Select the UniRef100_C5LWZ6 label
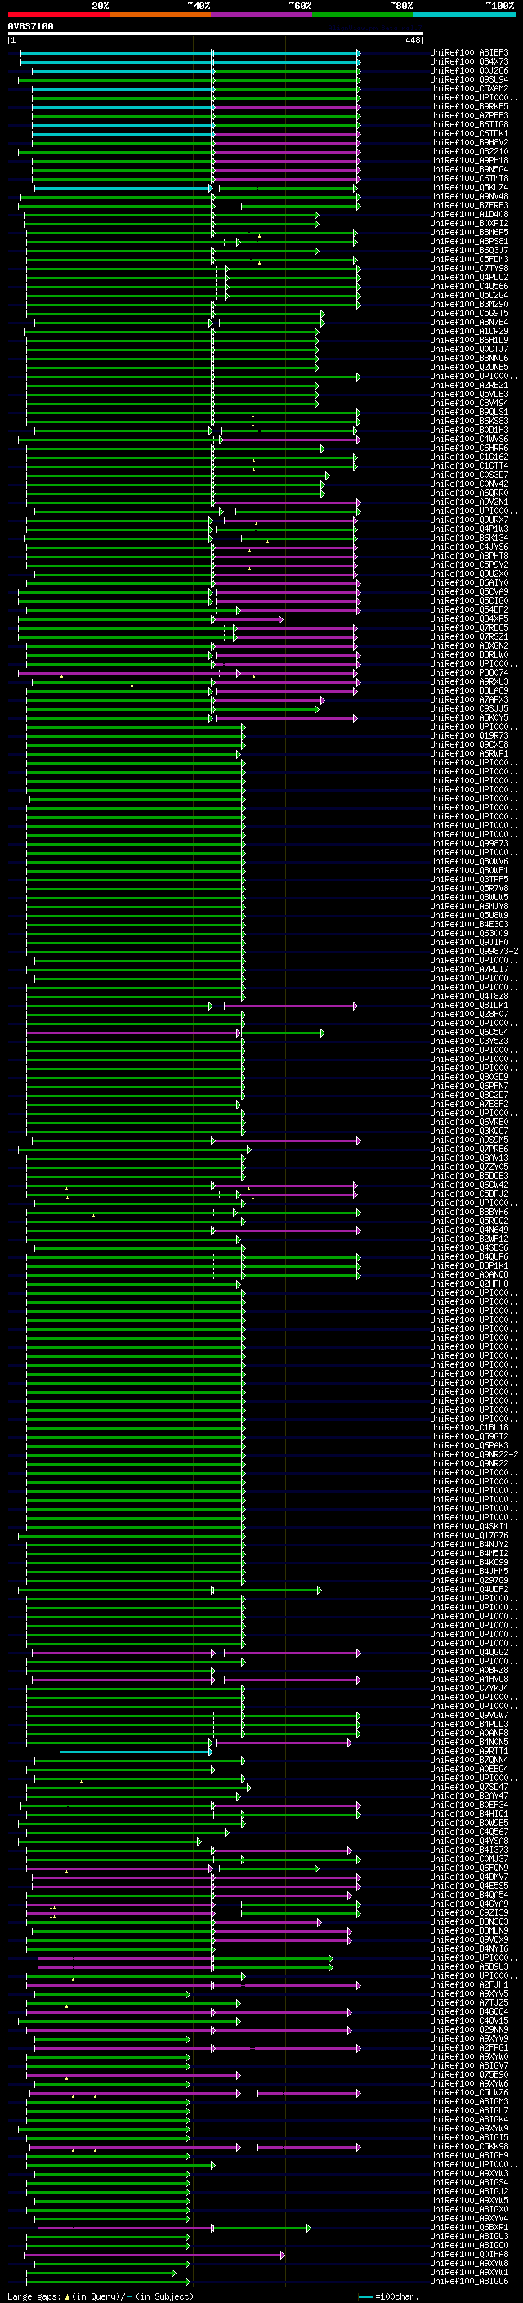The width and height of the screenshot is (523, 2303). coord(469,2092)
